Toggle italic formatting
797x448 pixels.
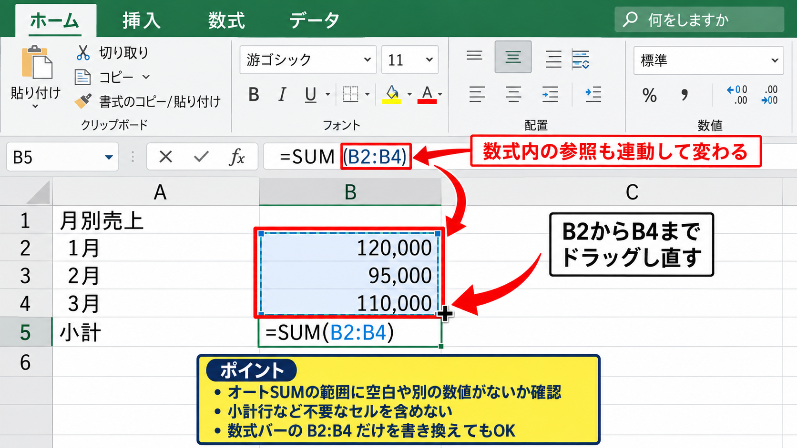coord(282,95)
